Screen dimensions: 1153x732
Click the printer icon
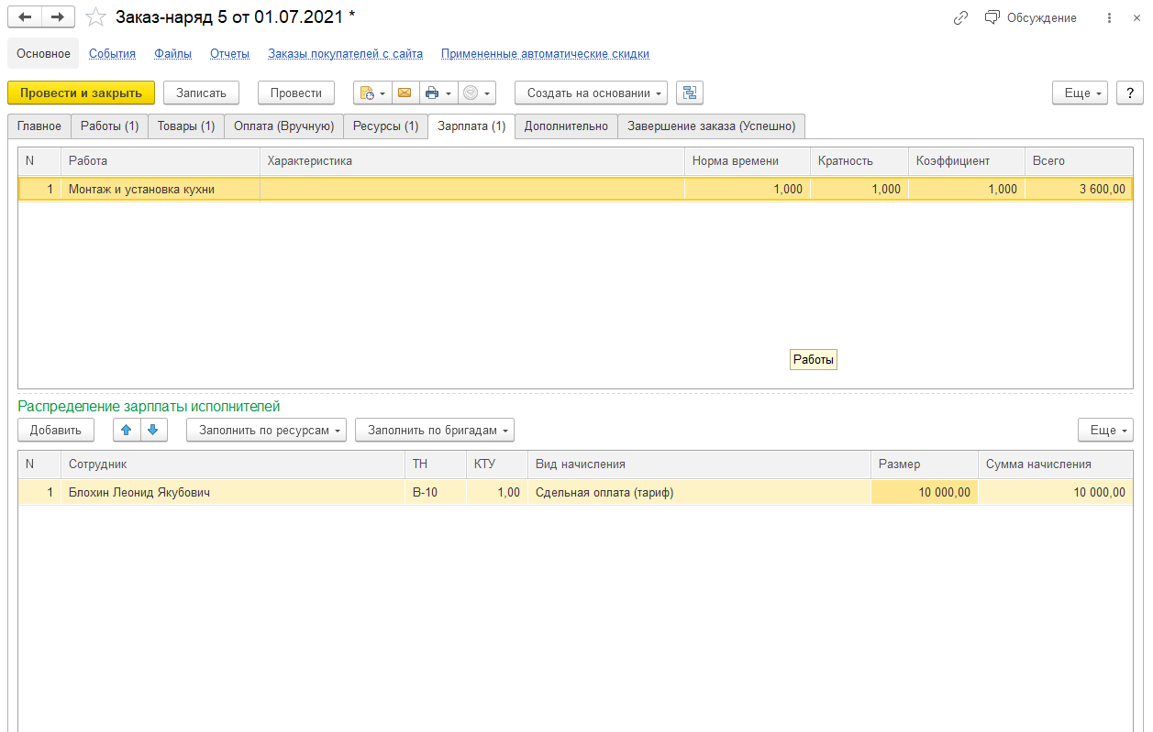pyautogui.click(x=432, y=93)
